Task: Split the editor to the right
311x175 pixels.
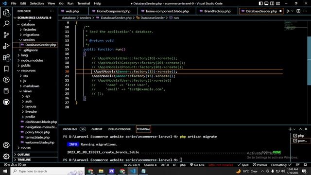Action: [x=298, y=11]
